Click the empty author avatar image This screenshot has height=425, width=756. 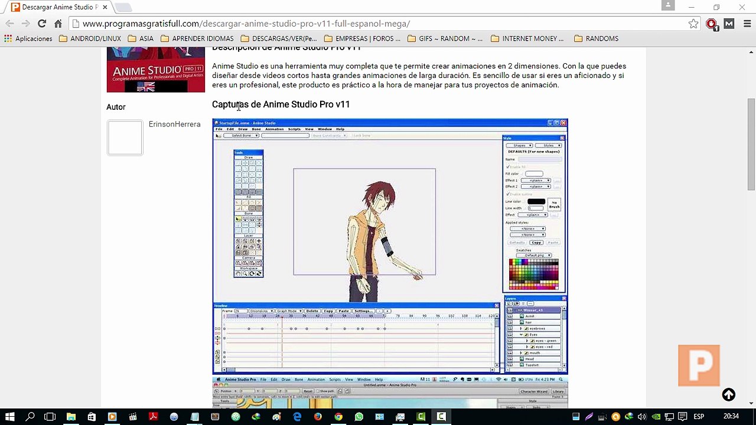point(125,138)
